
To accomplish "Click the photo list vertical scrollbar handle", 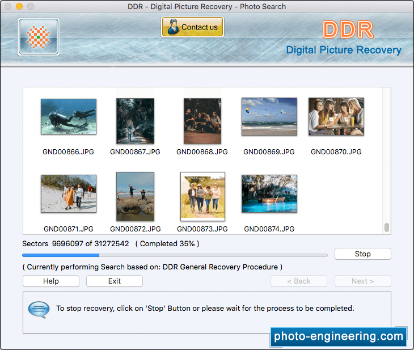I will (387, 227).
